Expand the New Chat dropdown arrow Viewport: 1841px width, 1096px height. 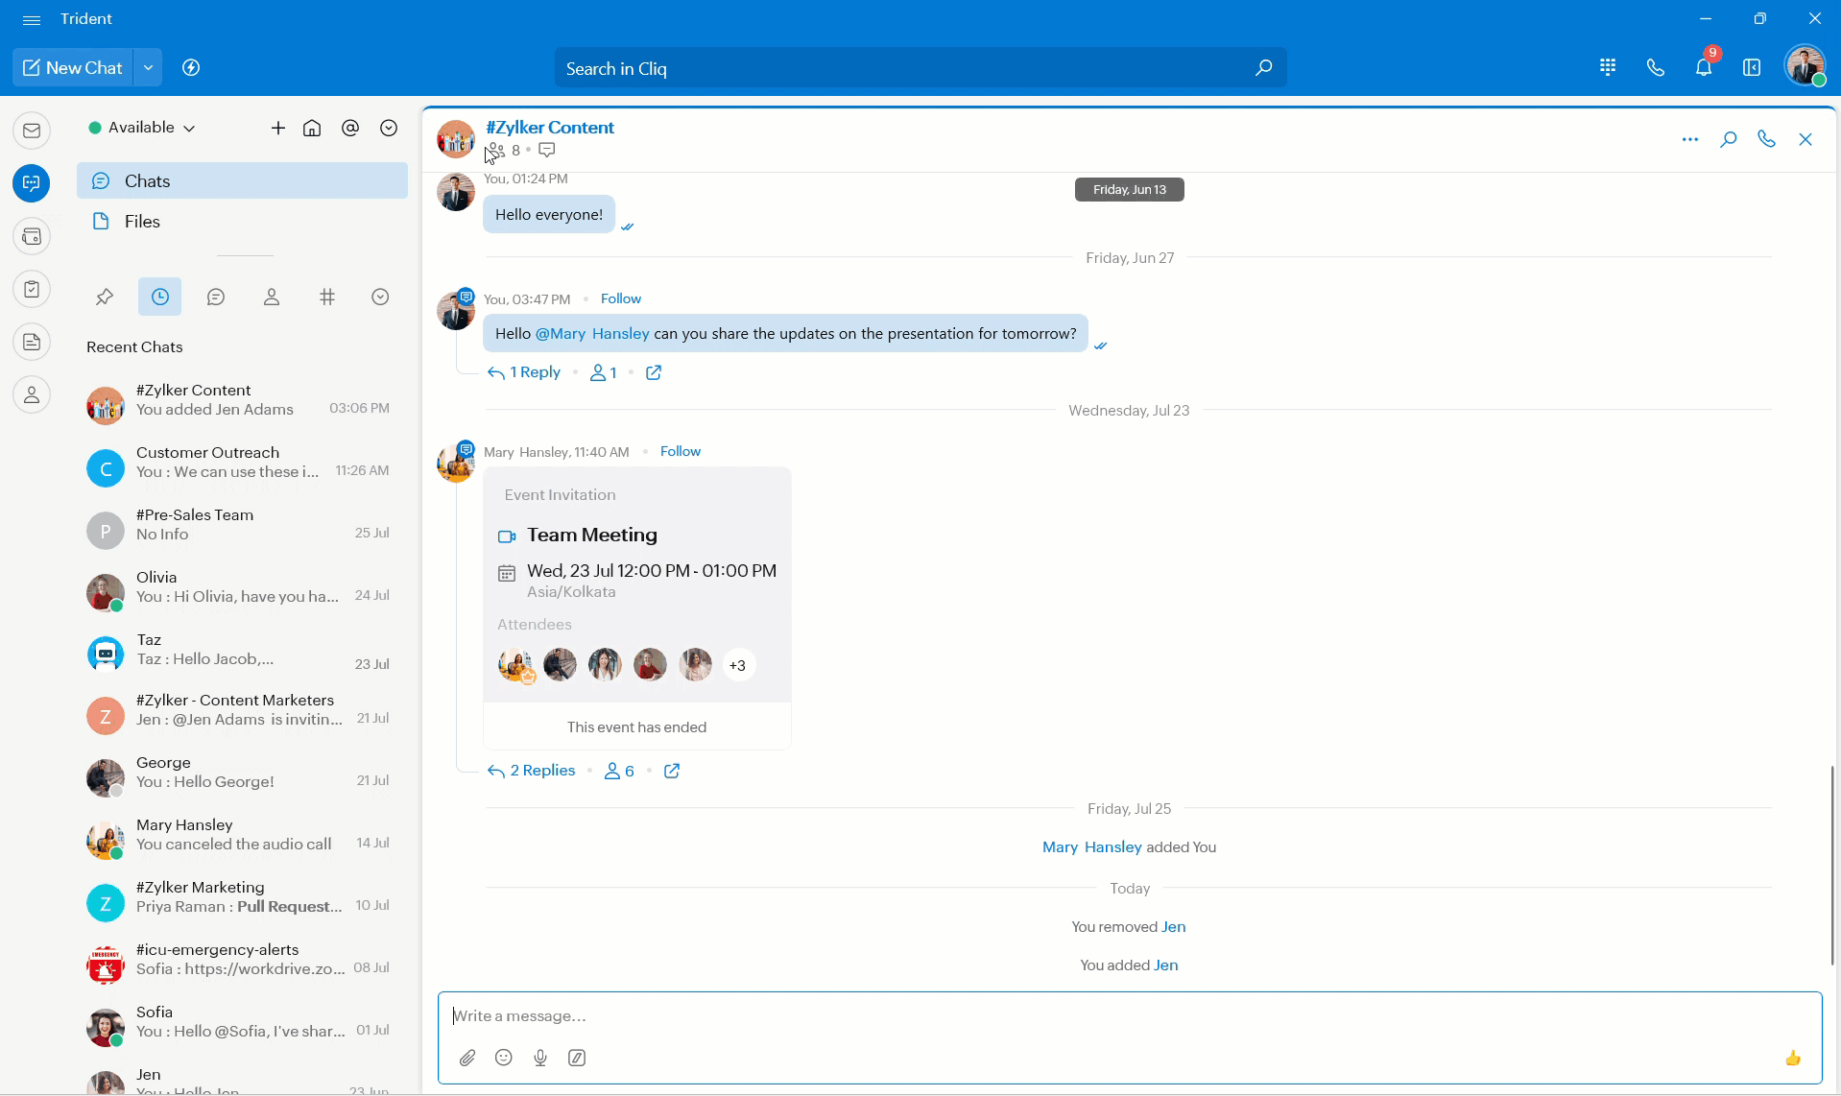point(148,68)
